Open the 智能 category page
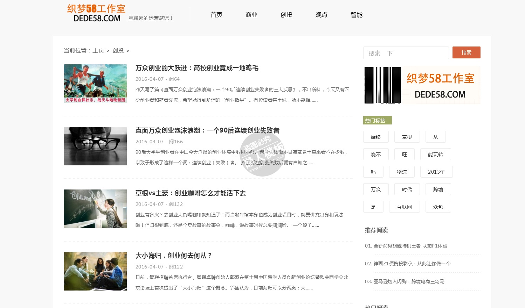This screenshot has height=308, width=525. coord(357,15)
